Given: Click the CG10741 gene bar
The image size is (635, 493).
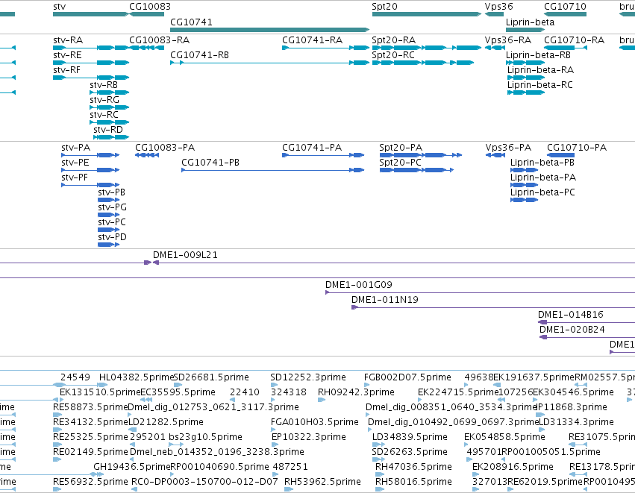Looking at the screenshot, I should click(269, 30).
